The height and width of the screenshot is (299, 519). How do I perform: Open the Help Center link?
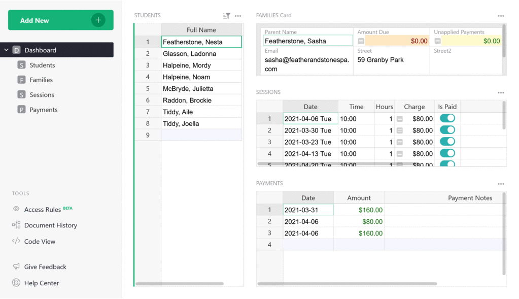42,283
